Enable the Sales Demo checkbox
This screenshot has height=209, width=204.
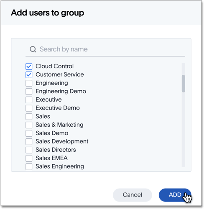(x=29, y=133)
